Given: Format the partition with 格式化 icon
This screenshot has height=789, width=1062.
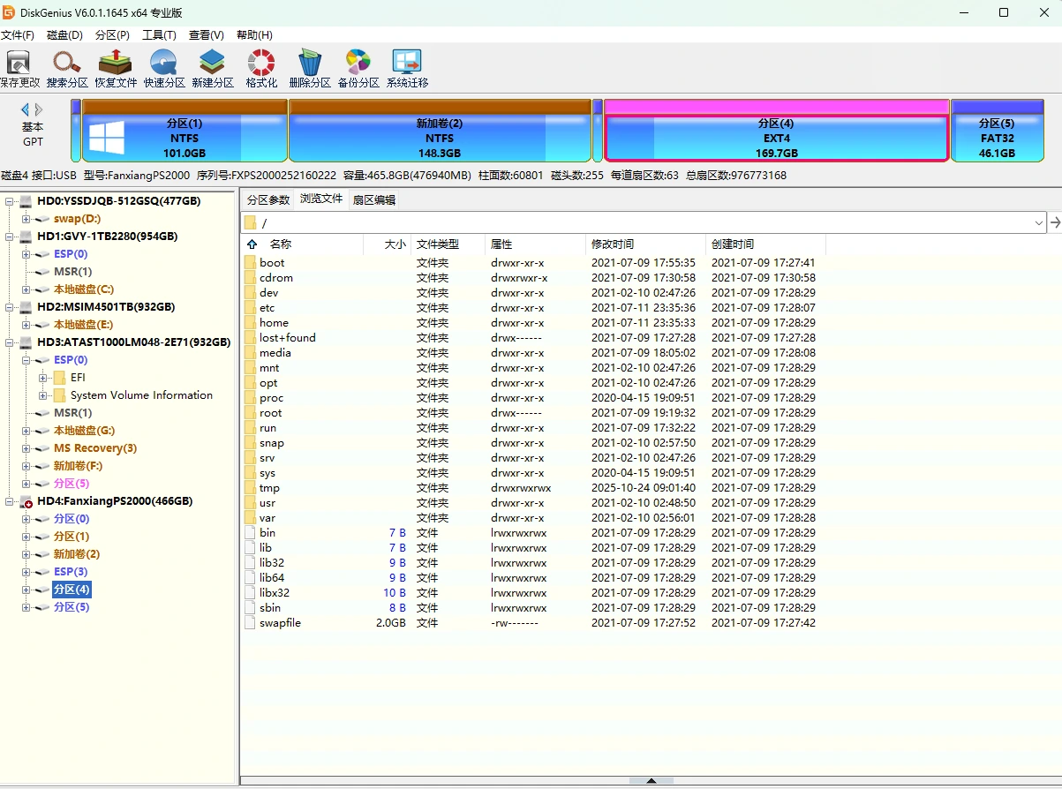Looking at the screenshot, I should (260, 67).
